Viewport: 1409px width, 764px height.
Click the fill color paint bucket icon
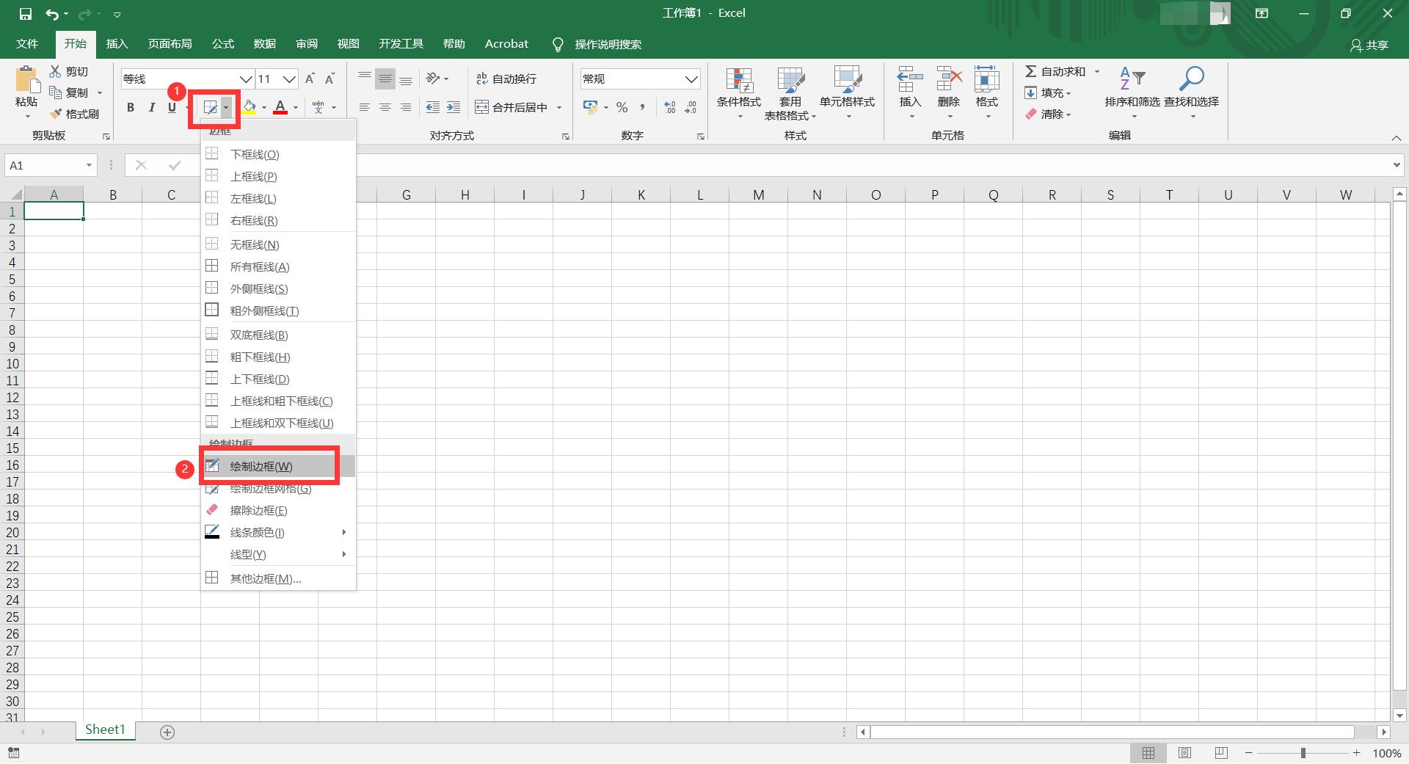coord(250,108)
